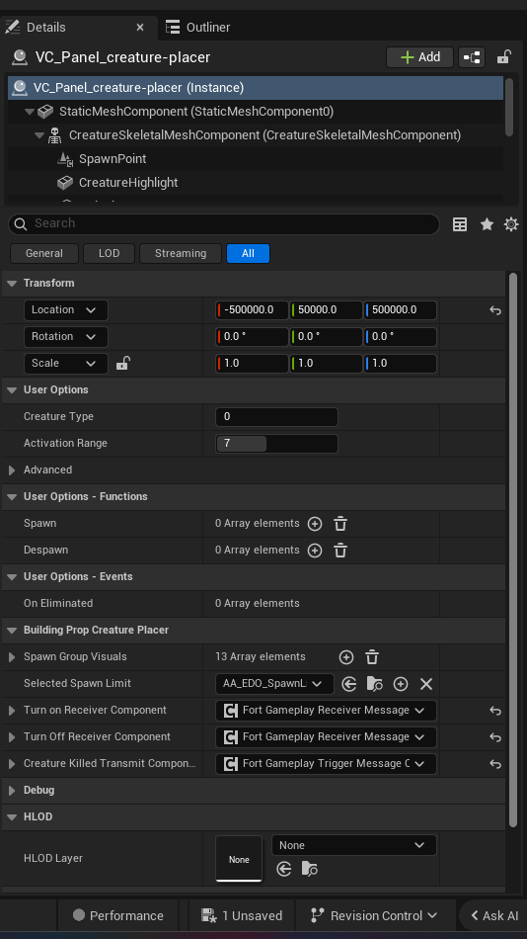
Task: Open details view settings gear
Action: click(511, 224)
